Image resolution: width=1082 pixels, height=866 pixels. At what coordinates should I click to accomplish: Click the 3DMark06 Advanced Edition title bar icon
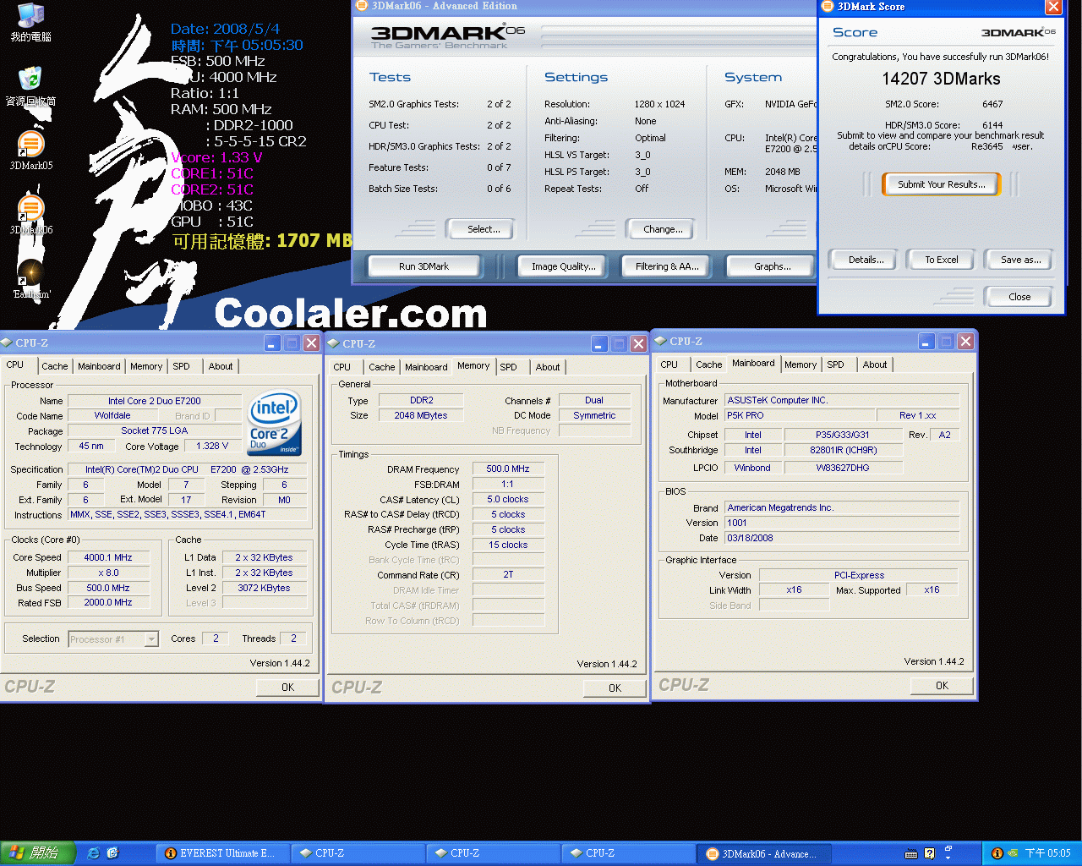point(361,6)
